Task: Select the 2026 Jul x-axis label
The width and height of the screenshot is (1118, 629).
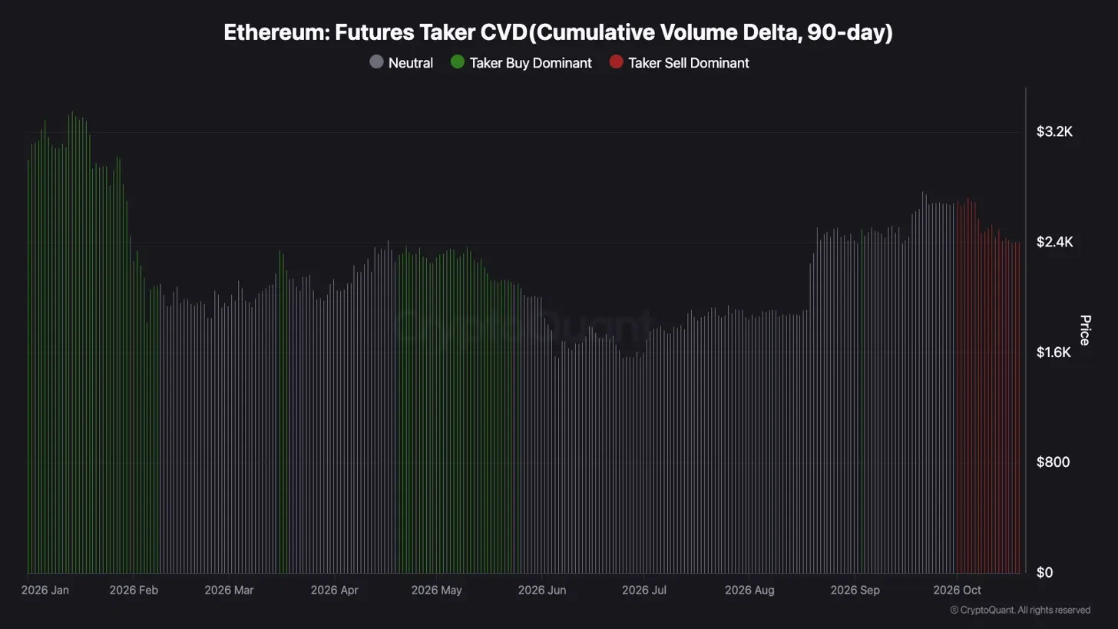Action: point(646,590)
